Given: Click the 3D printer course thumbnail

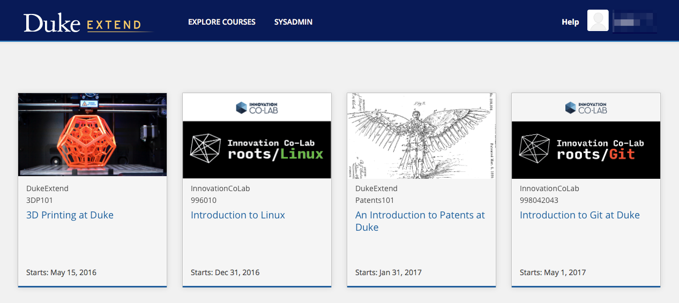Looking at the screenshot, I should pyautogui.click(x=92, y=134).
